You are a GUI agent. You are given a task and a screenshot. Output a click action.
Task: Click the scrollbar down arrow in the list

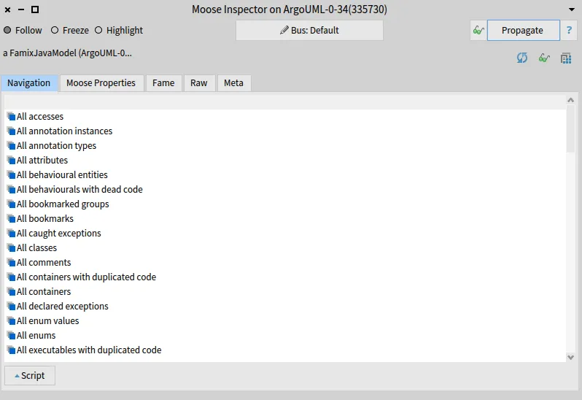(571, 357)
